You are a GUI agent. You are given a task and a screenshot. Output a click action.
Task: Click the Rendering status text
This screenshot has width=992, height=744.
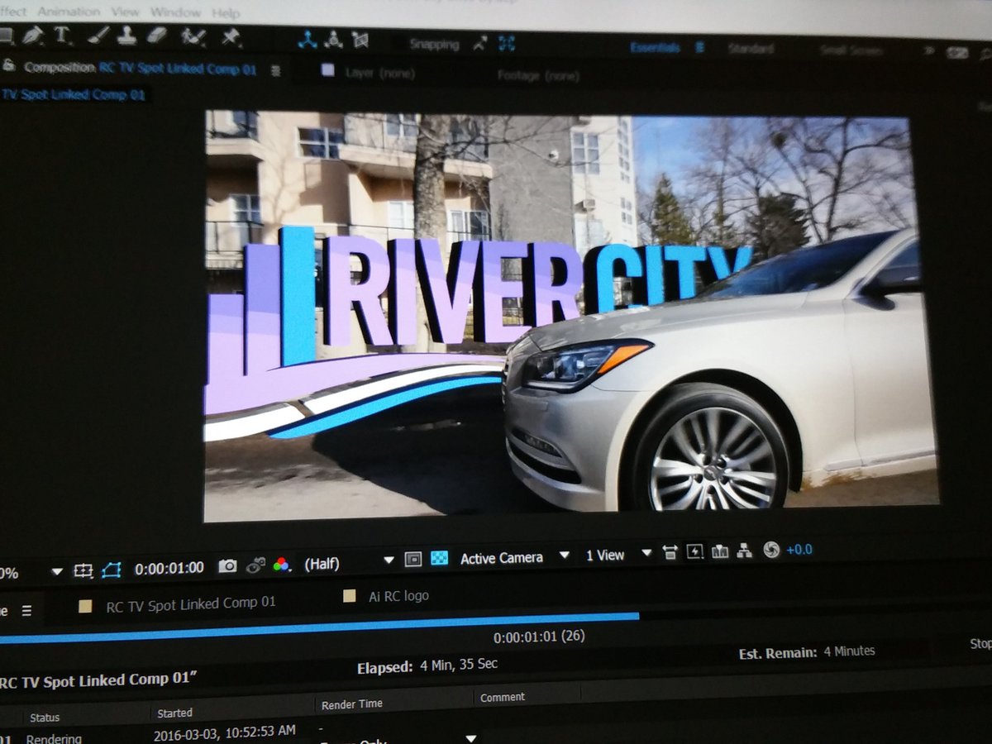click(54, 738)
